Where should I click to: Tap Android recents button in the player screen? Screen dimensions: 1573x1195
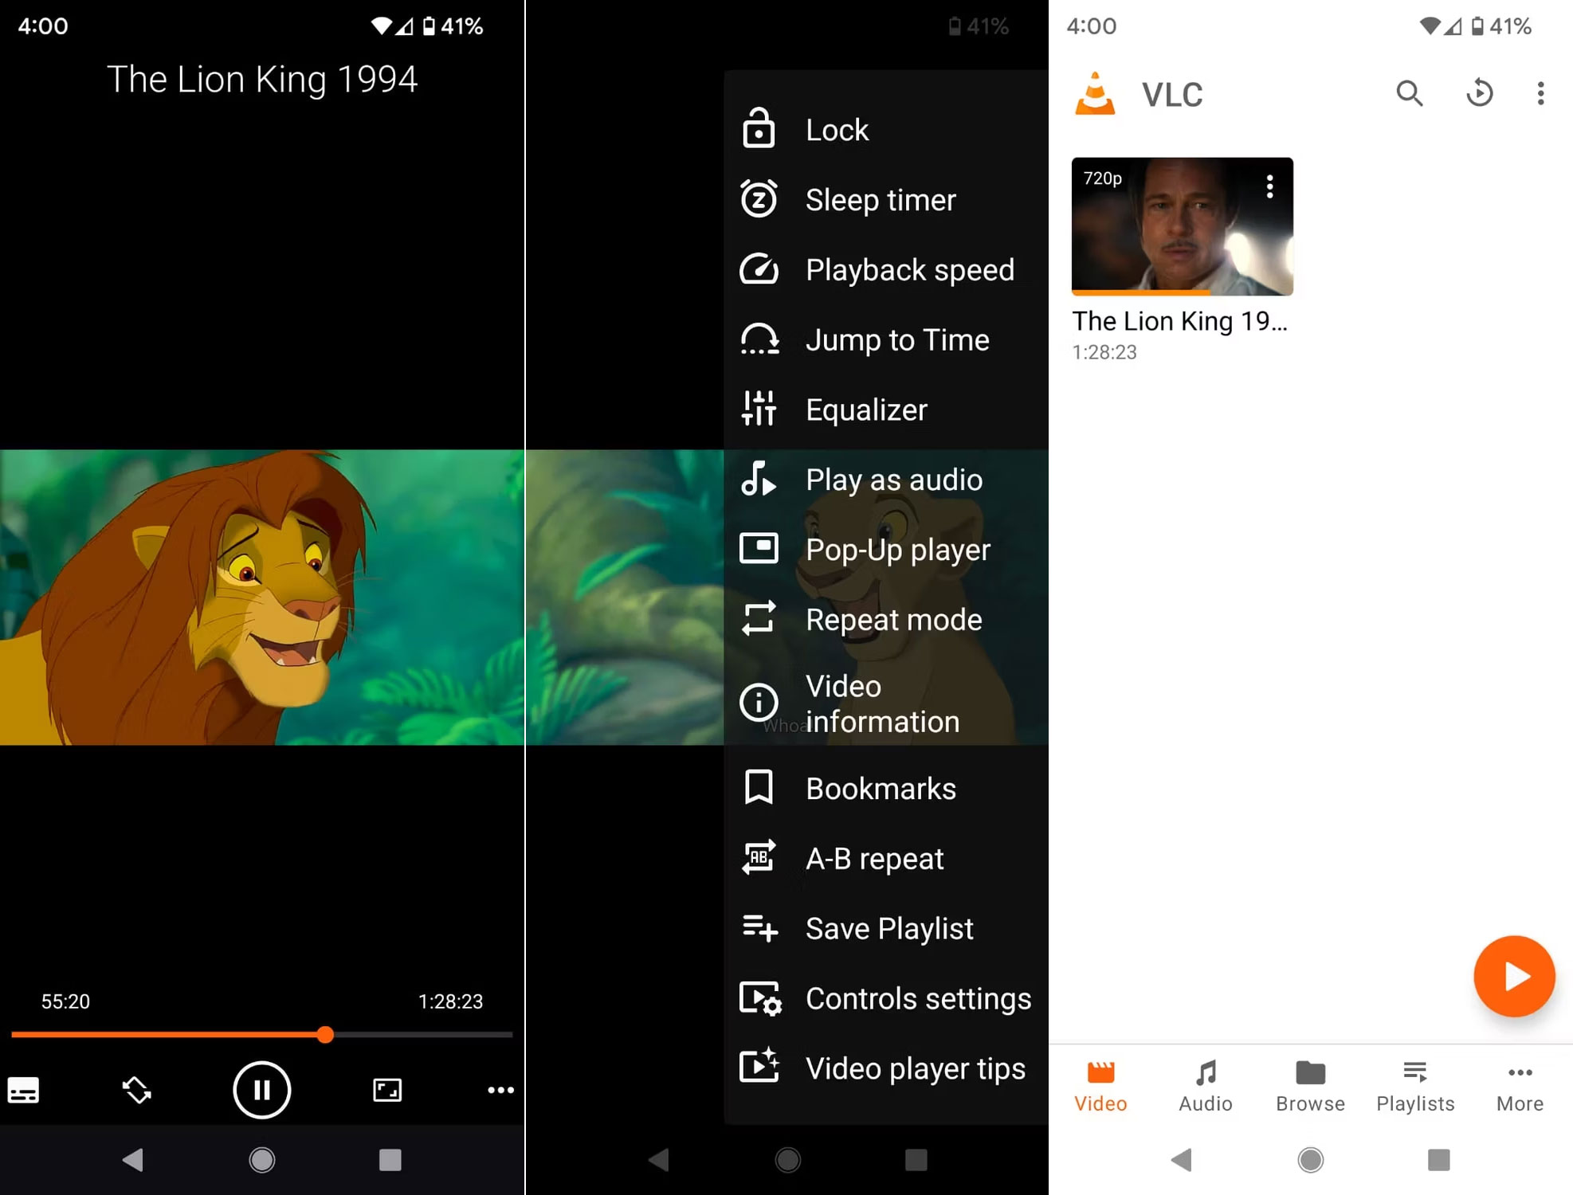click(390, 1160)
